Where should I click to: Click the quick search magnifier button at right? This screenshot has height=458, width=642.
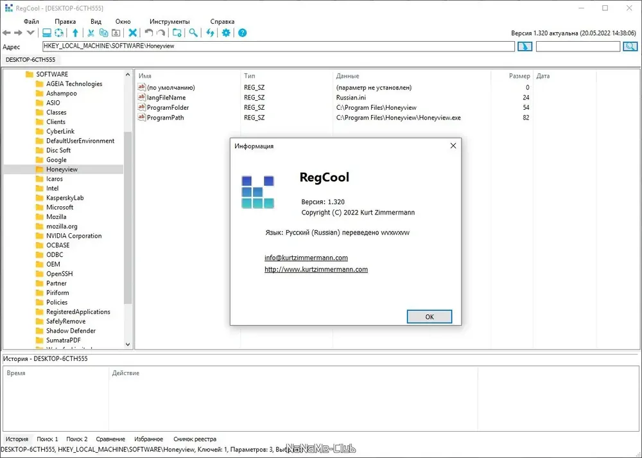[x=630, y=46]
